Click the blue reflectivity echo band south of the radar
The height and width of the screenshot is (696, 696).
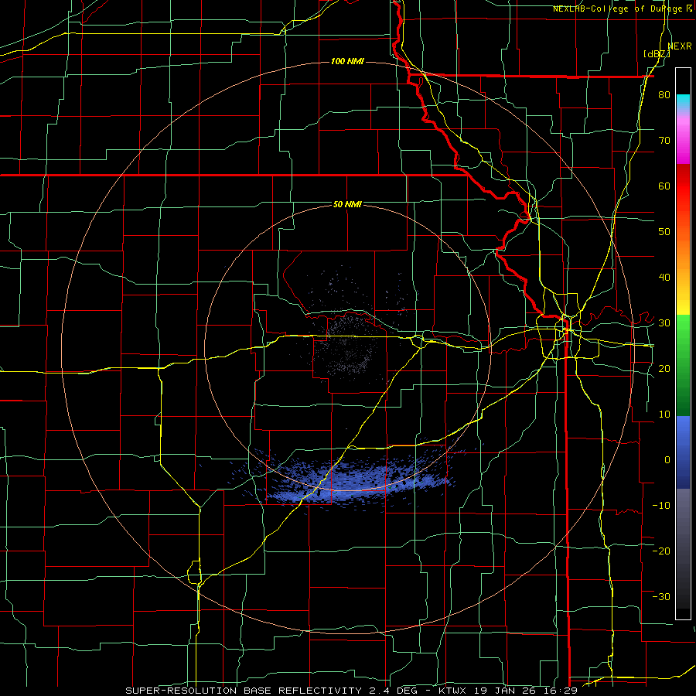tap(350, 482)
